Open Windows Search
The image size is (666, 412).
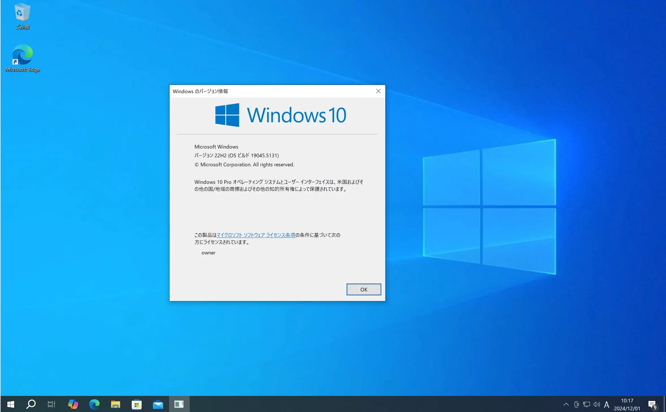click(31, 404)
